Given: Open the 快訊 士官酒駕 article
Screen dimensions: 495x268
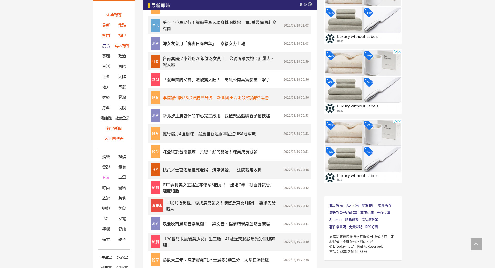Looking at the screenshot, I should [212, 170].
